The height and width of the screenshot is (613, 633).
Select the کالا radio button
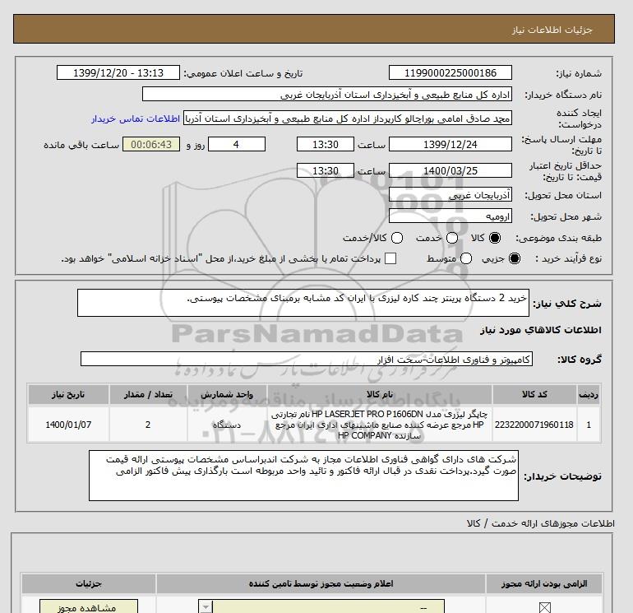click(495, 238)
